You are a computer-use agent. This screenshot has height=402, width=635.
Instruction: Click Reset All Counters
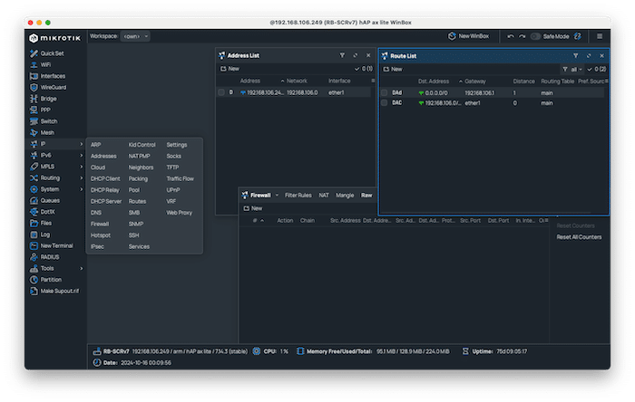579,237
